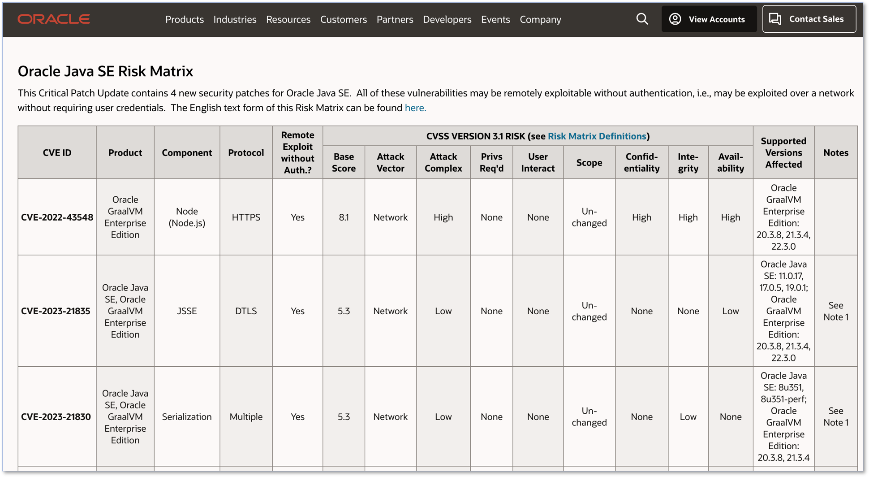Click the View Accounts button
This screenshot has width=869, height=477.
click(x=709, y=19)
